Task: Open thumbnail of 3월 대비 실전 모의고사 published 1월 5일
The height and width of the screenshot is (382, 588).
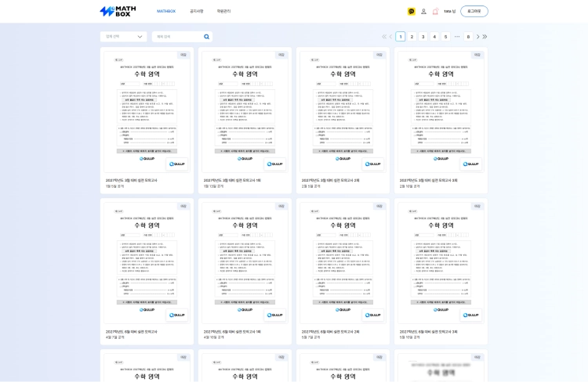Action: [147, 112]
